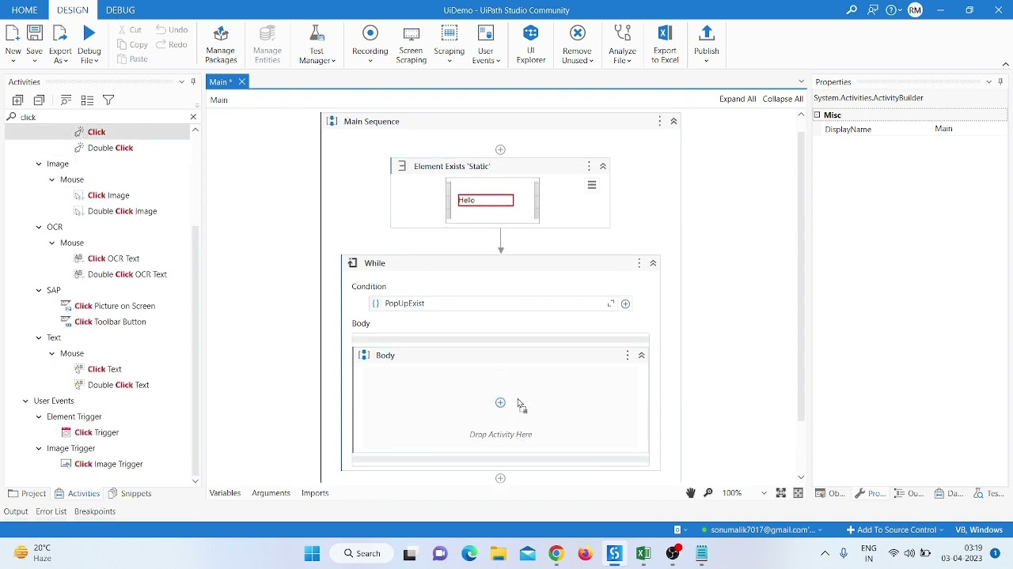Open Manage Packages
Screen dimensions: 1013x569
tap(221, 43)
